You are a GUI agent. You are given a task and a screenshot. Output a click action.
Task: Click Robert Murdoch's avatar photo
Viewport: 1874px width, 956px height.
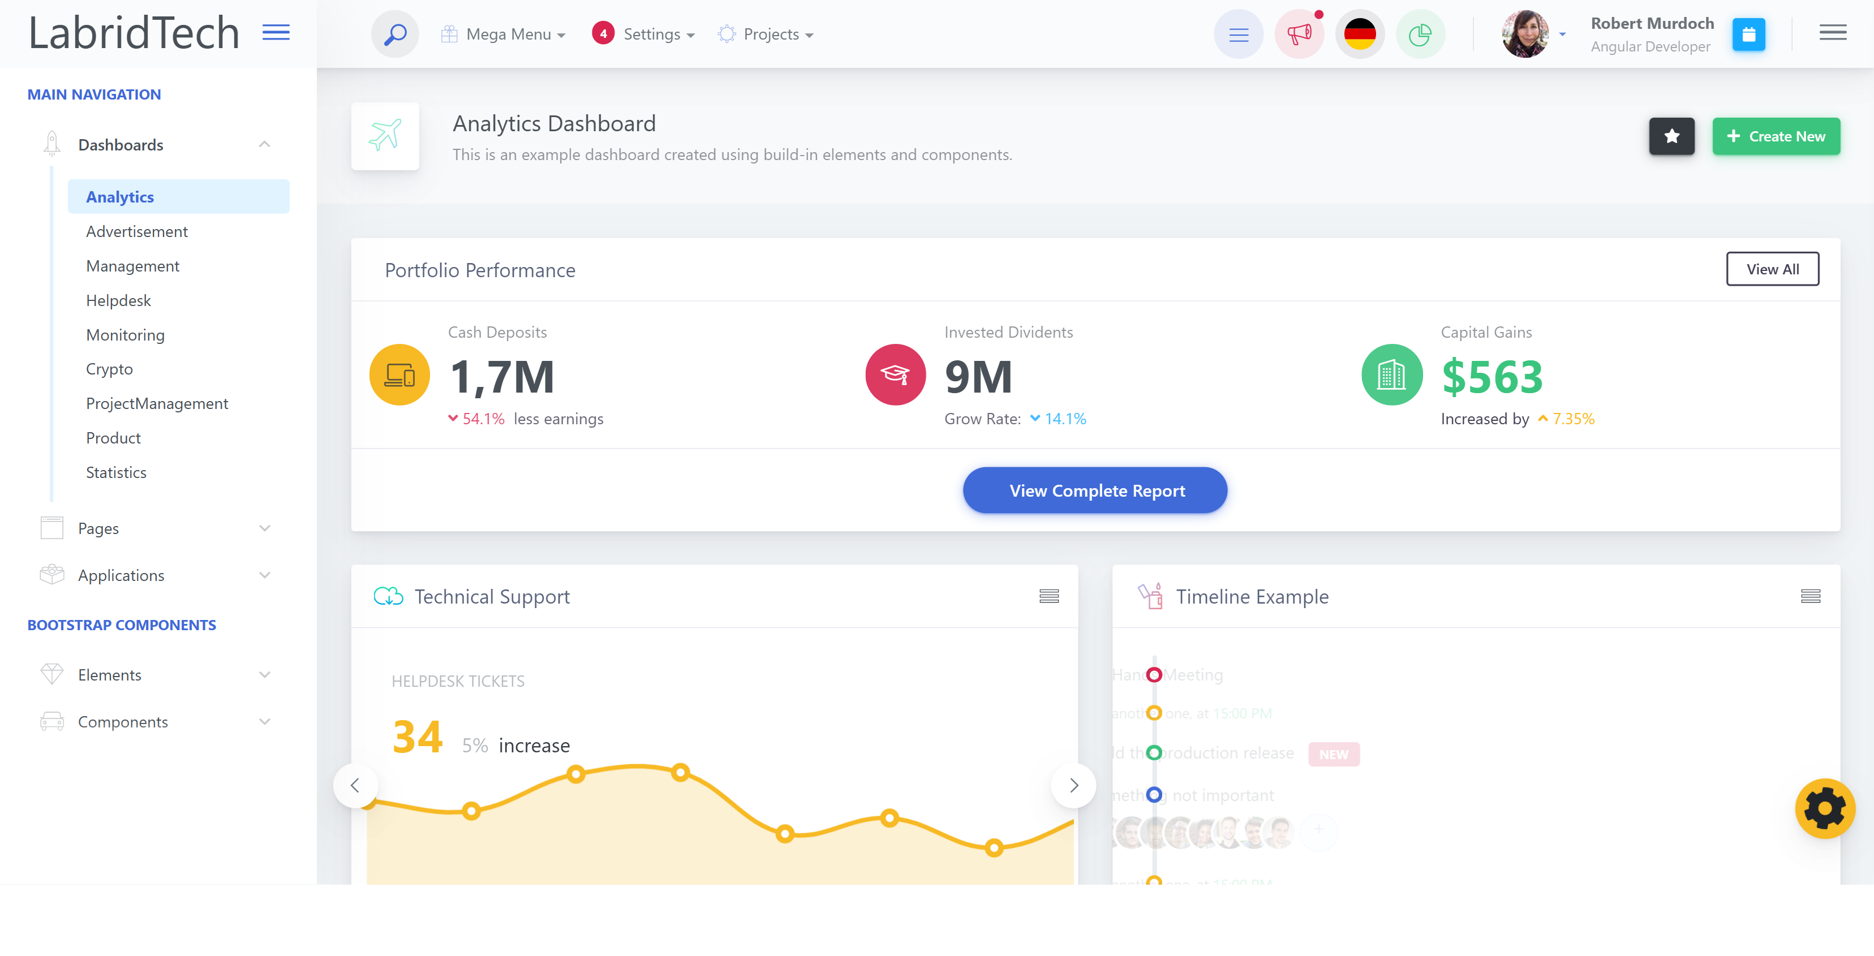pos(1525,34)
